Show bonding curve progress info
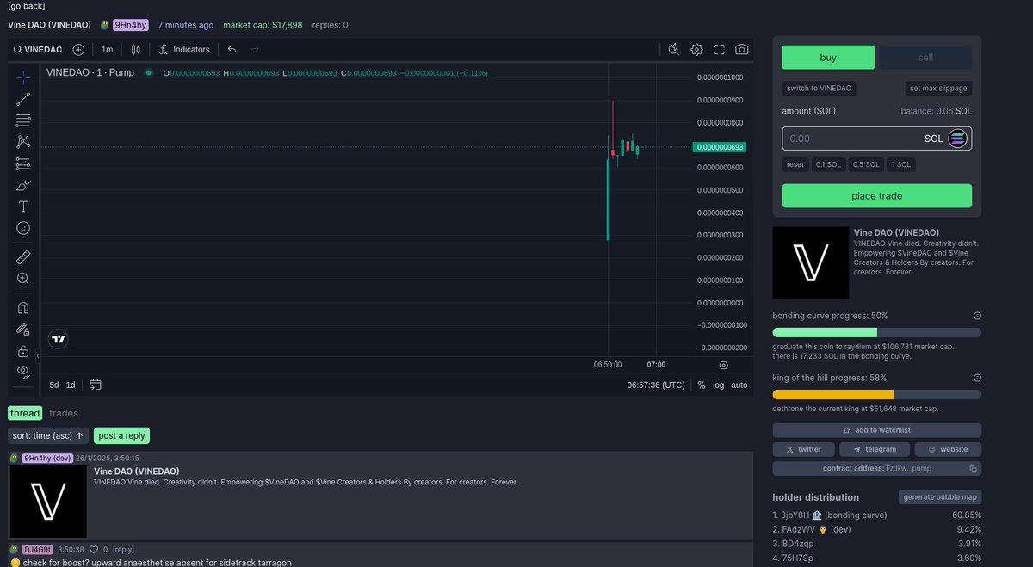This screenshot has width=1033, height=567. pyautogui.click(x=977, y=316)
